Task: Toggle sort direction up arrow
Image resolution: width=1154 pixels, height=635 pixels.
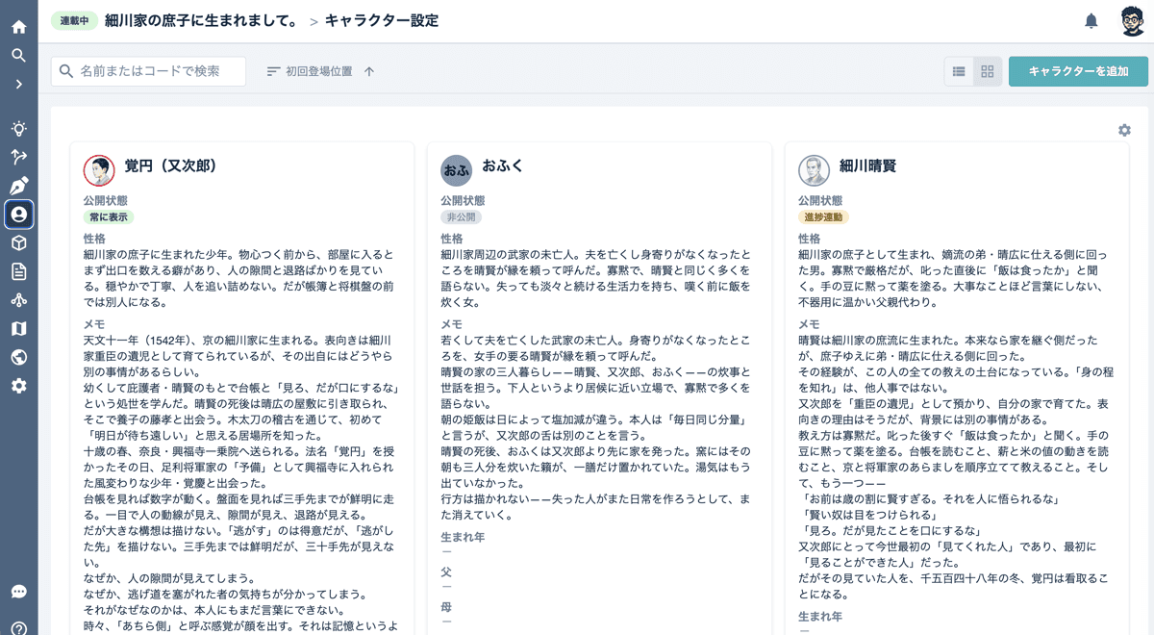Action: 369,71
